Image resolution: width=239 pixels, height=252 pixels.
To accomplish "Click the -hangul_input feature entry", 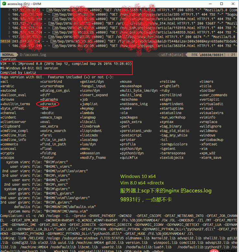I will click(x=93, y=86).
